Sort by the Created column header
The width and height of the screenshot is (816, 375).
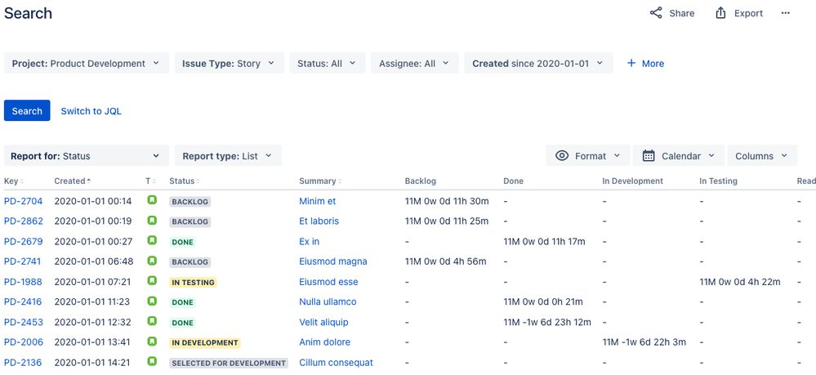click(x=73, y=181)
